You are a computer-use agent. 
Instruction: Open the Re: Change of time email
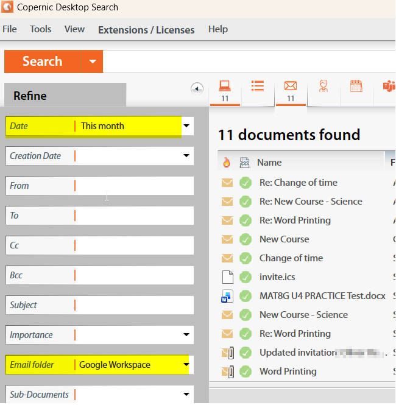(x=298, y=183)
